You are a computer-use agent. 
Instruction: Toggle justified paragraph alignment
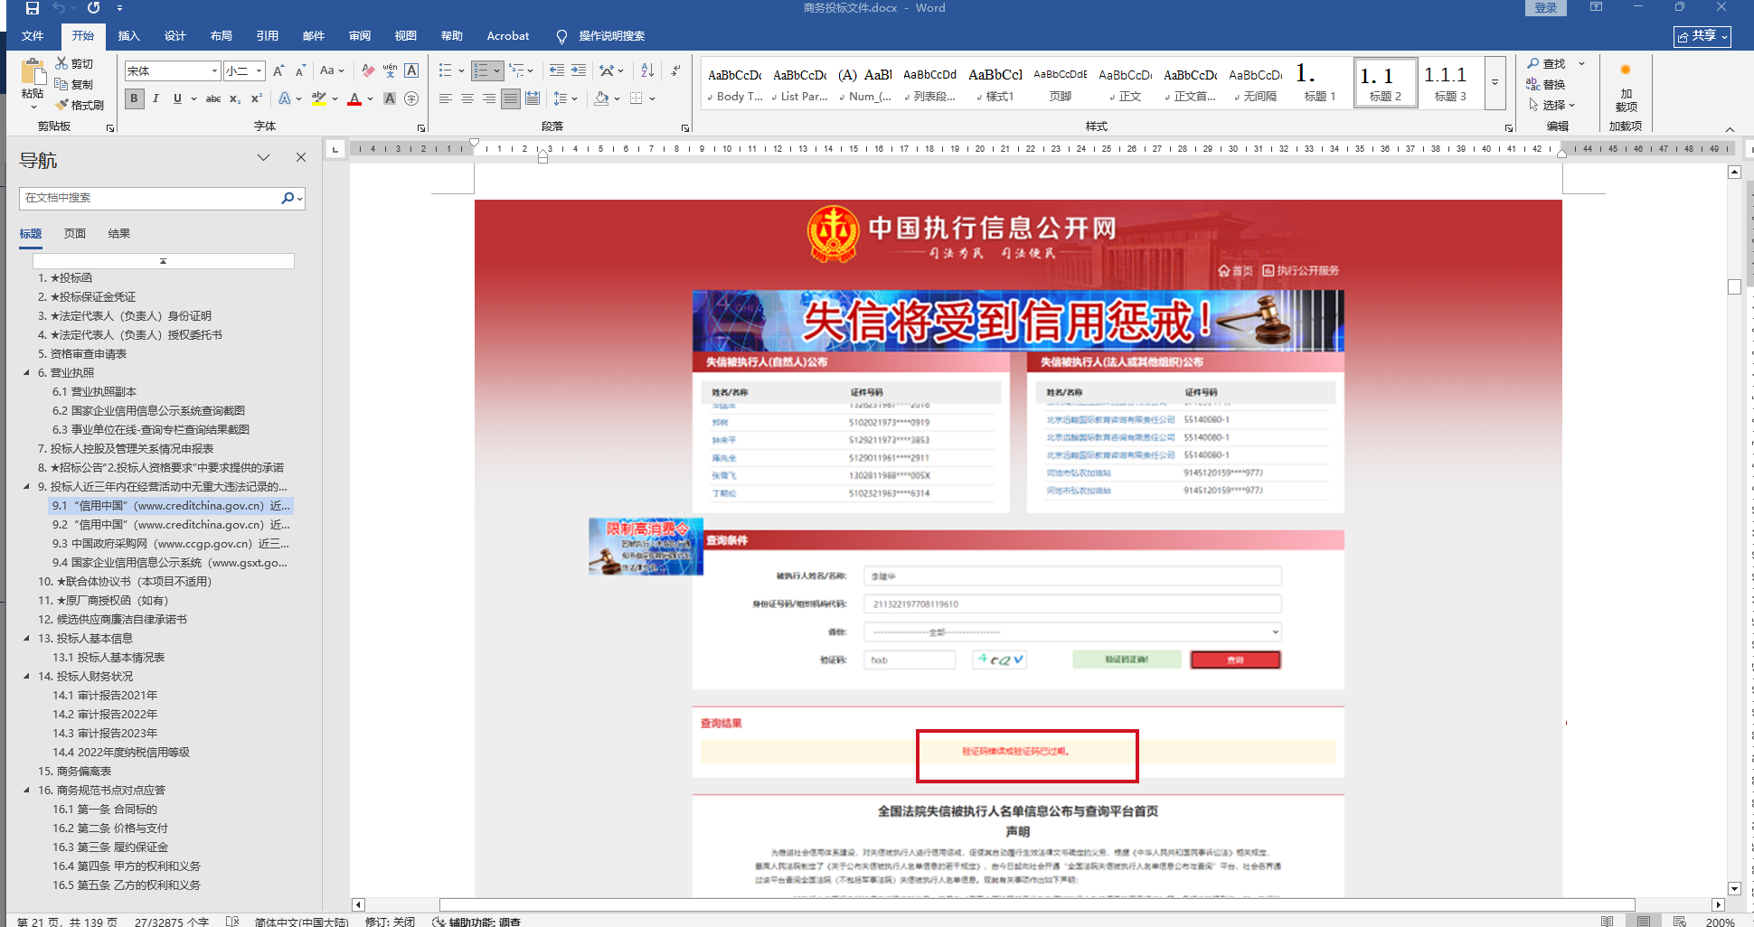pyautogui.click(x=511, y=98)
